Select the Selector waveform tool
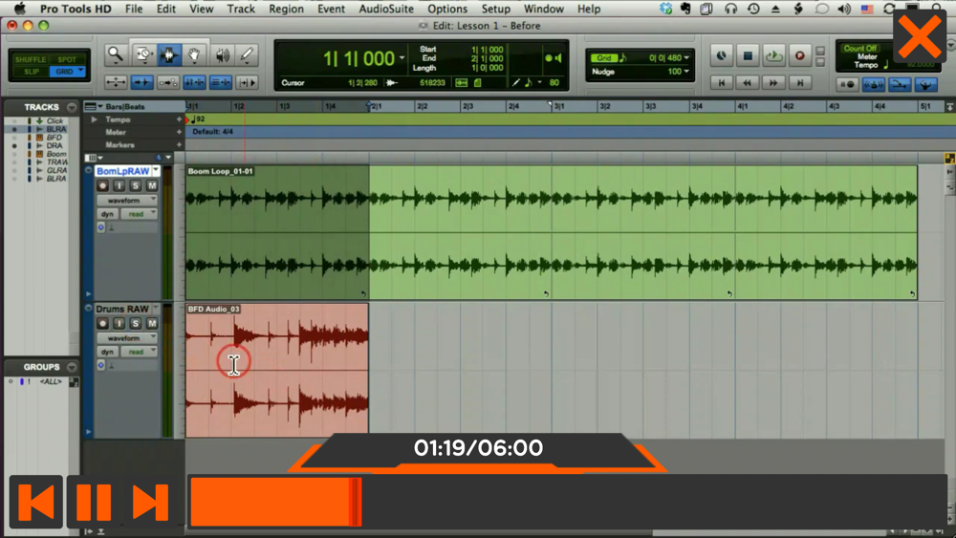The width and height of the screenshot is (956, 538). coord(169,54)
